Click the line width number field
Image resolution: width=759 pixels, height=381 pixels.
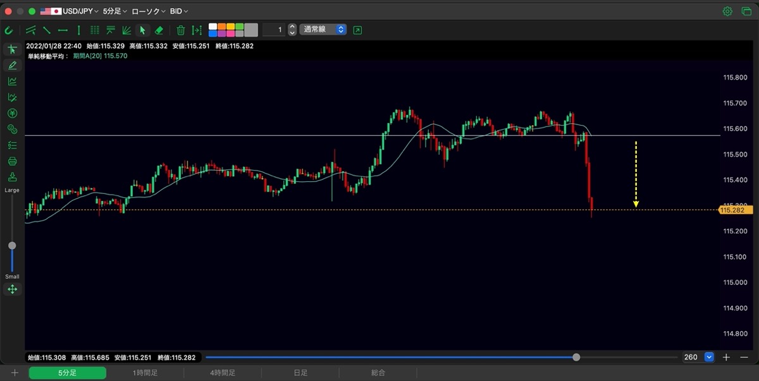273,30
